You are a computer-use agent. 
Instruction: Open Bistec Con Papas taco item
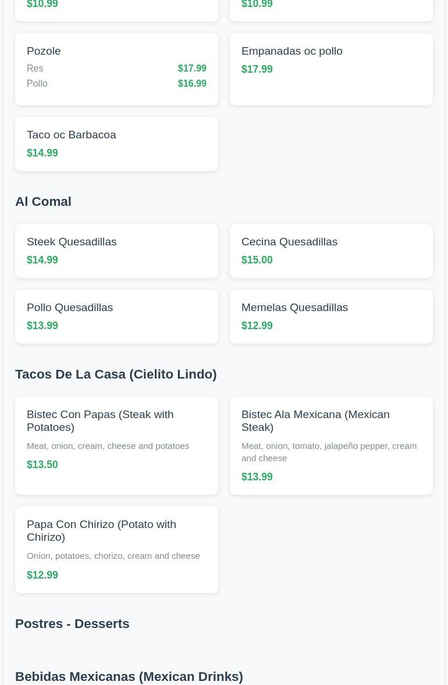[x=116, y=445]
